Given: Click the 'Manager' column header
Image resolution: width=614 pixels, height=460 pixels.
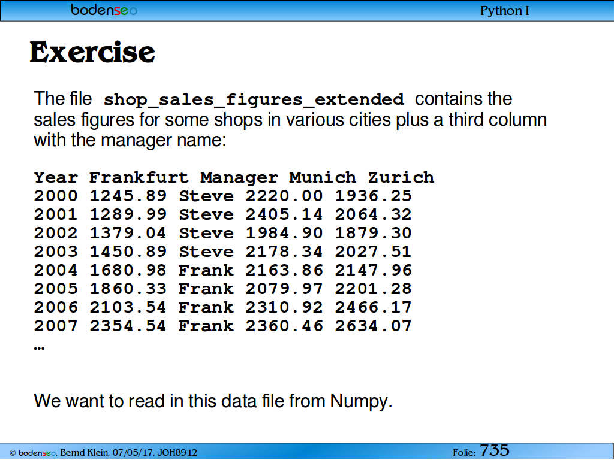Looking at the screenshot, I should click(239, 178).
